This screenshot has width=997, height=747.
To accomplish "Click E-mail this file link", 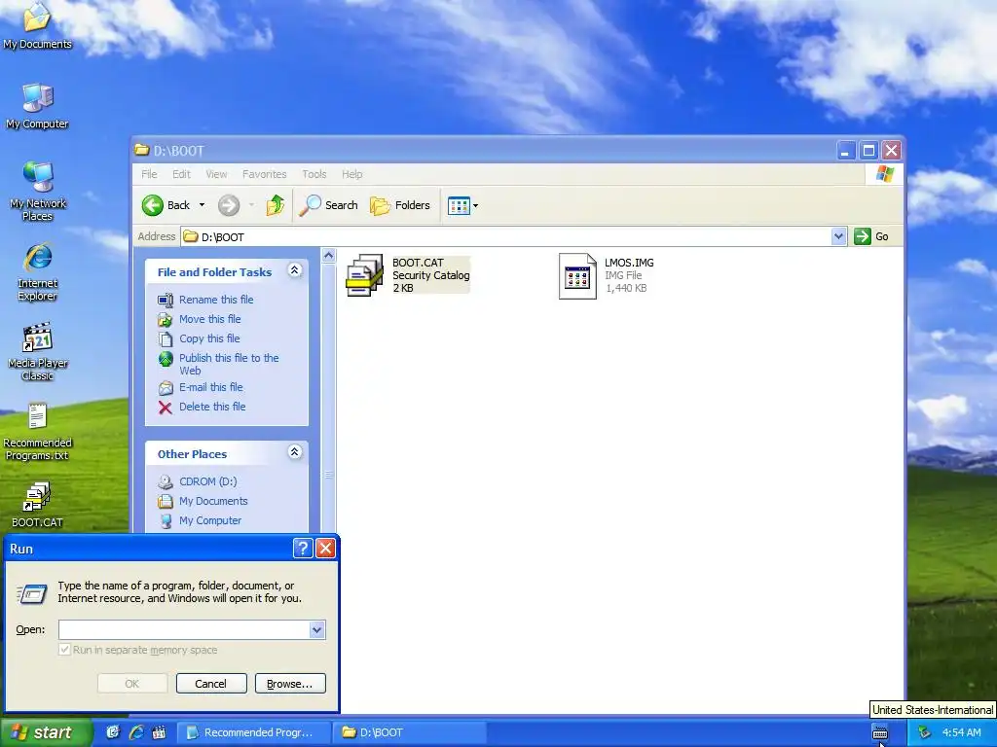I will pos(210,387).
